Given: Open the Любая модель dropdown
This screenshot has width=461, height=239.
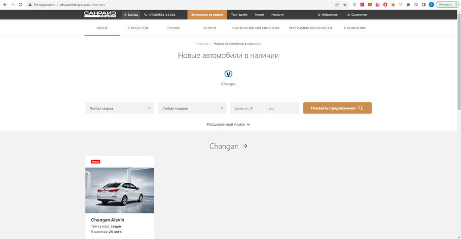Looking at the screenshot, I should [x=192, y=108].
